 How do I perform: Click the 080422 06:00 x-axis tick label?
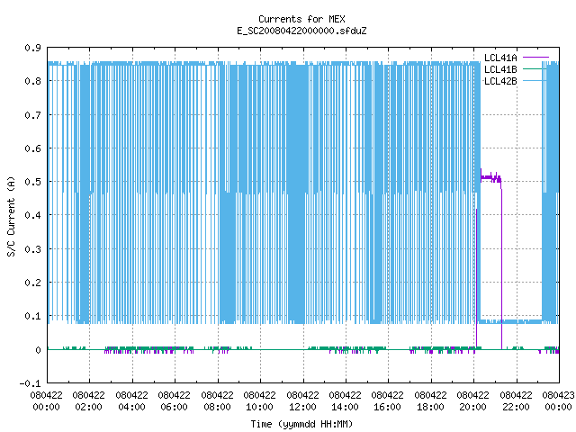[x=174, y=401]
